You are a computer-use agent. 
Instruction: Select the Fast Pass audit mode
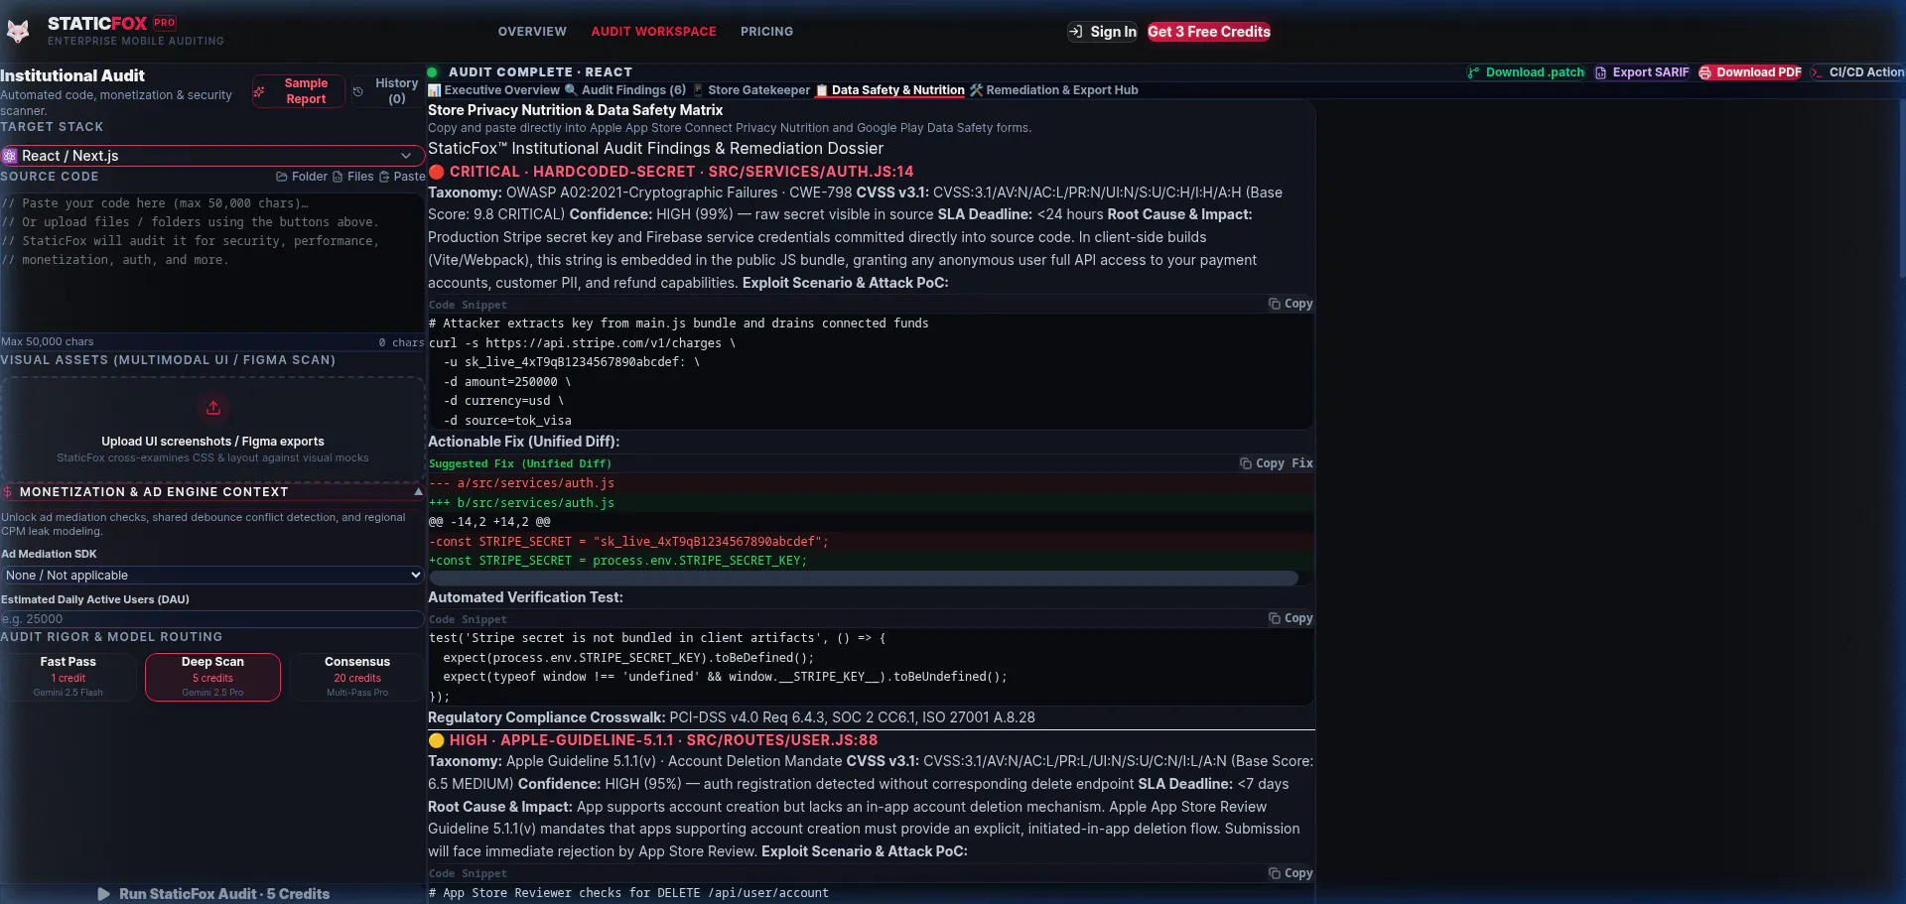(x=68, y=677)
